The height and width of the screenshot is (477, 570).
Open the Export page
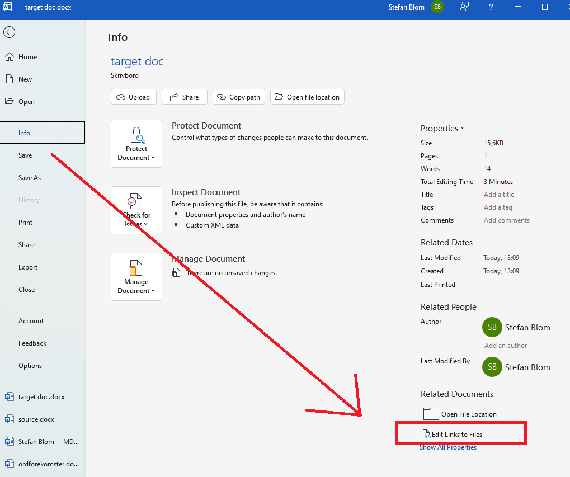pyautogui.click(x=43, y=267)
